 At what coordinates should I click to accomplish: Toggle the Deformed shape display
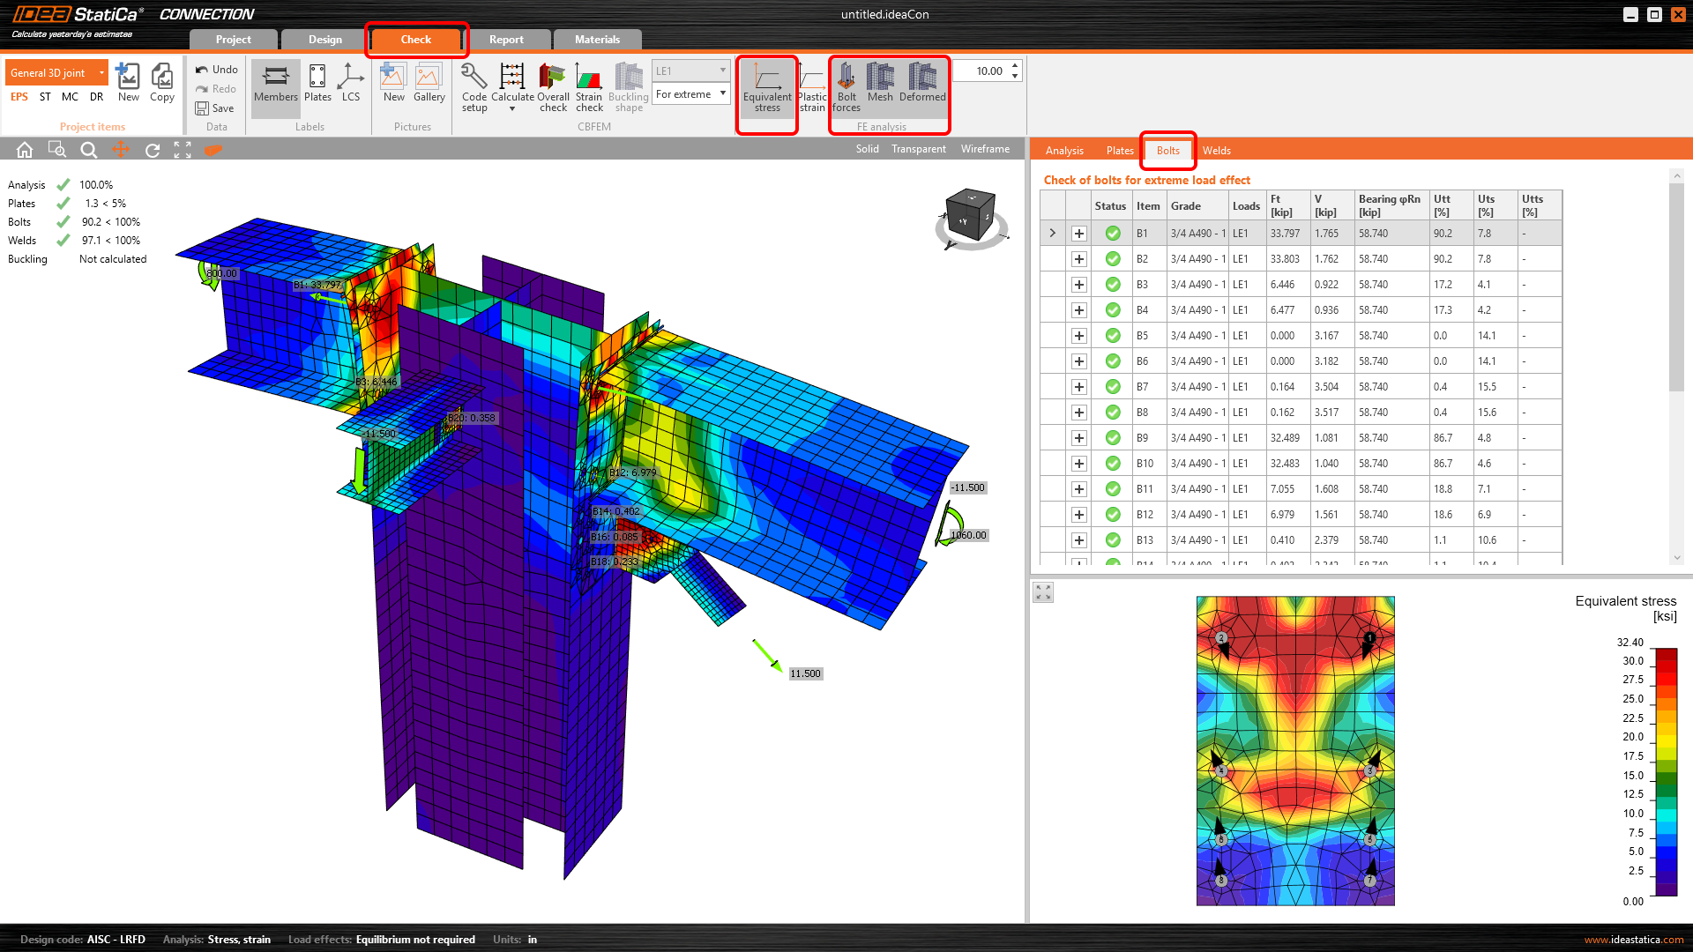[x=922, y=86]
